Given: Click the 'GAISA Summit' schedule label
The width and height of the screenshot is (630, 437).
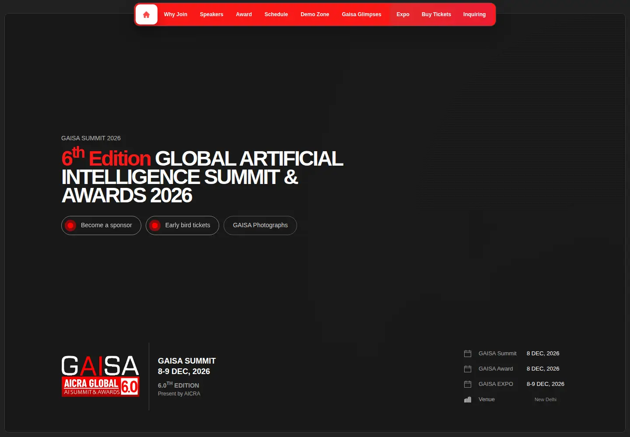Looking at the screenshot, I should pyautogui.click(x=497, y=354).
